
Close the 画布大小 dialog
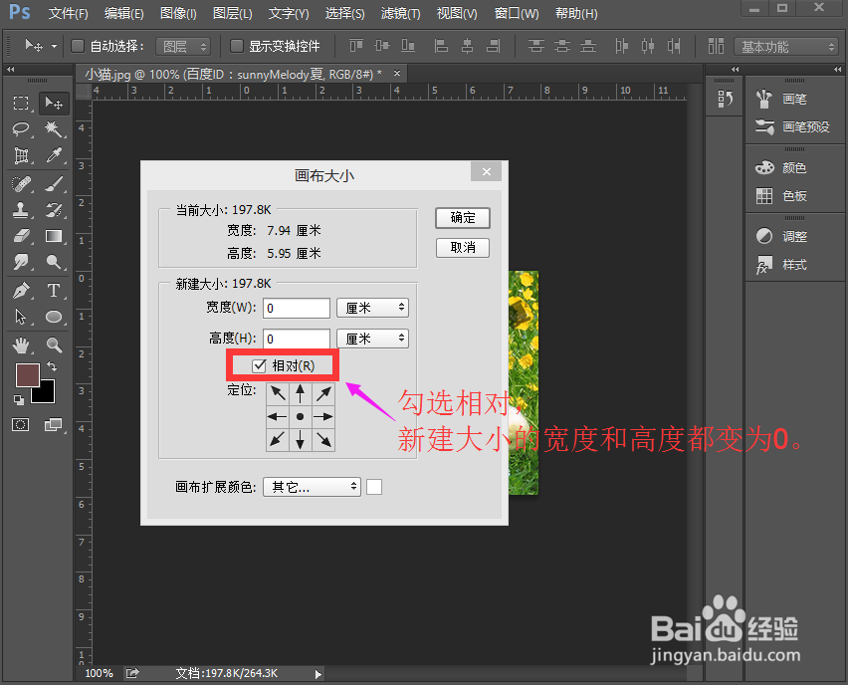[x=486, y=171]
